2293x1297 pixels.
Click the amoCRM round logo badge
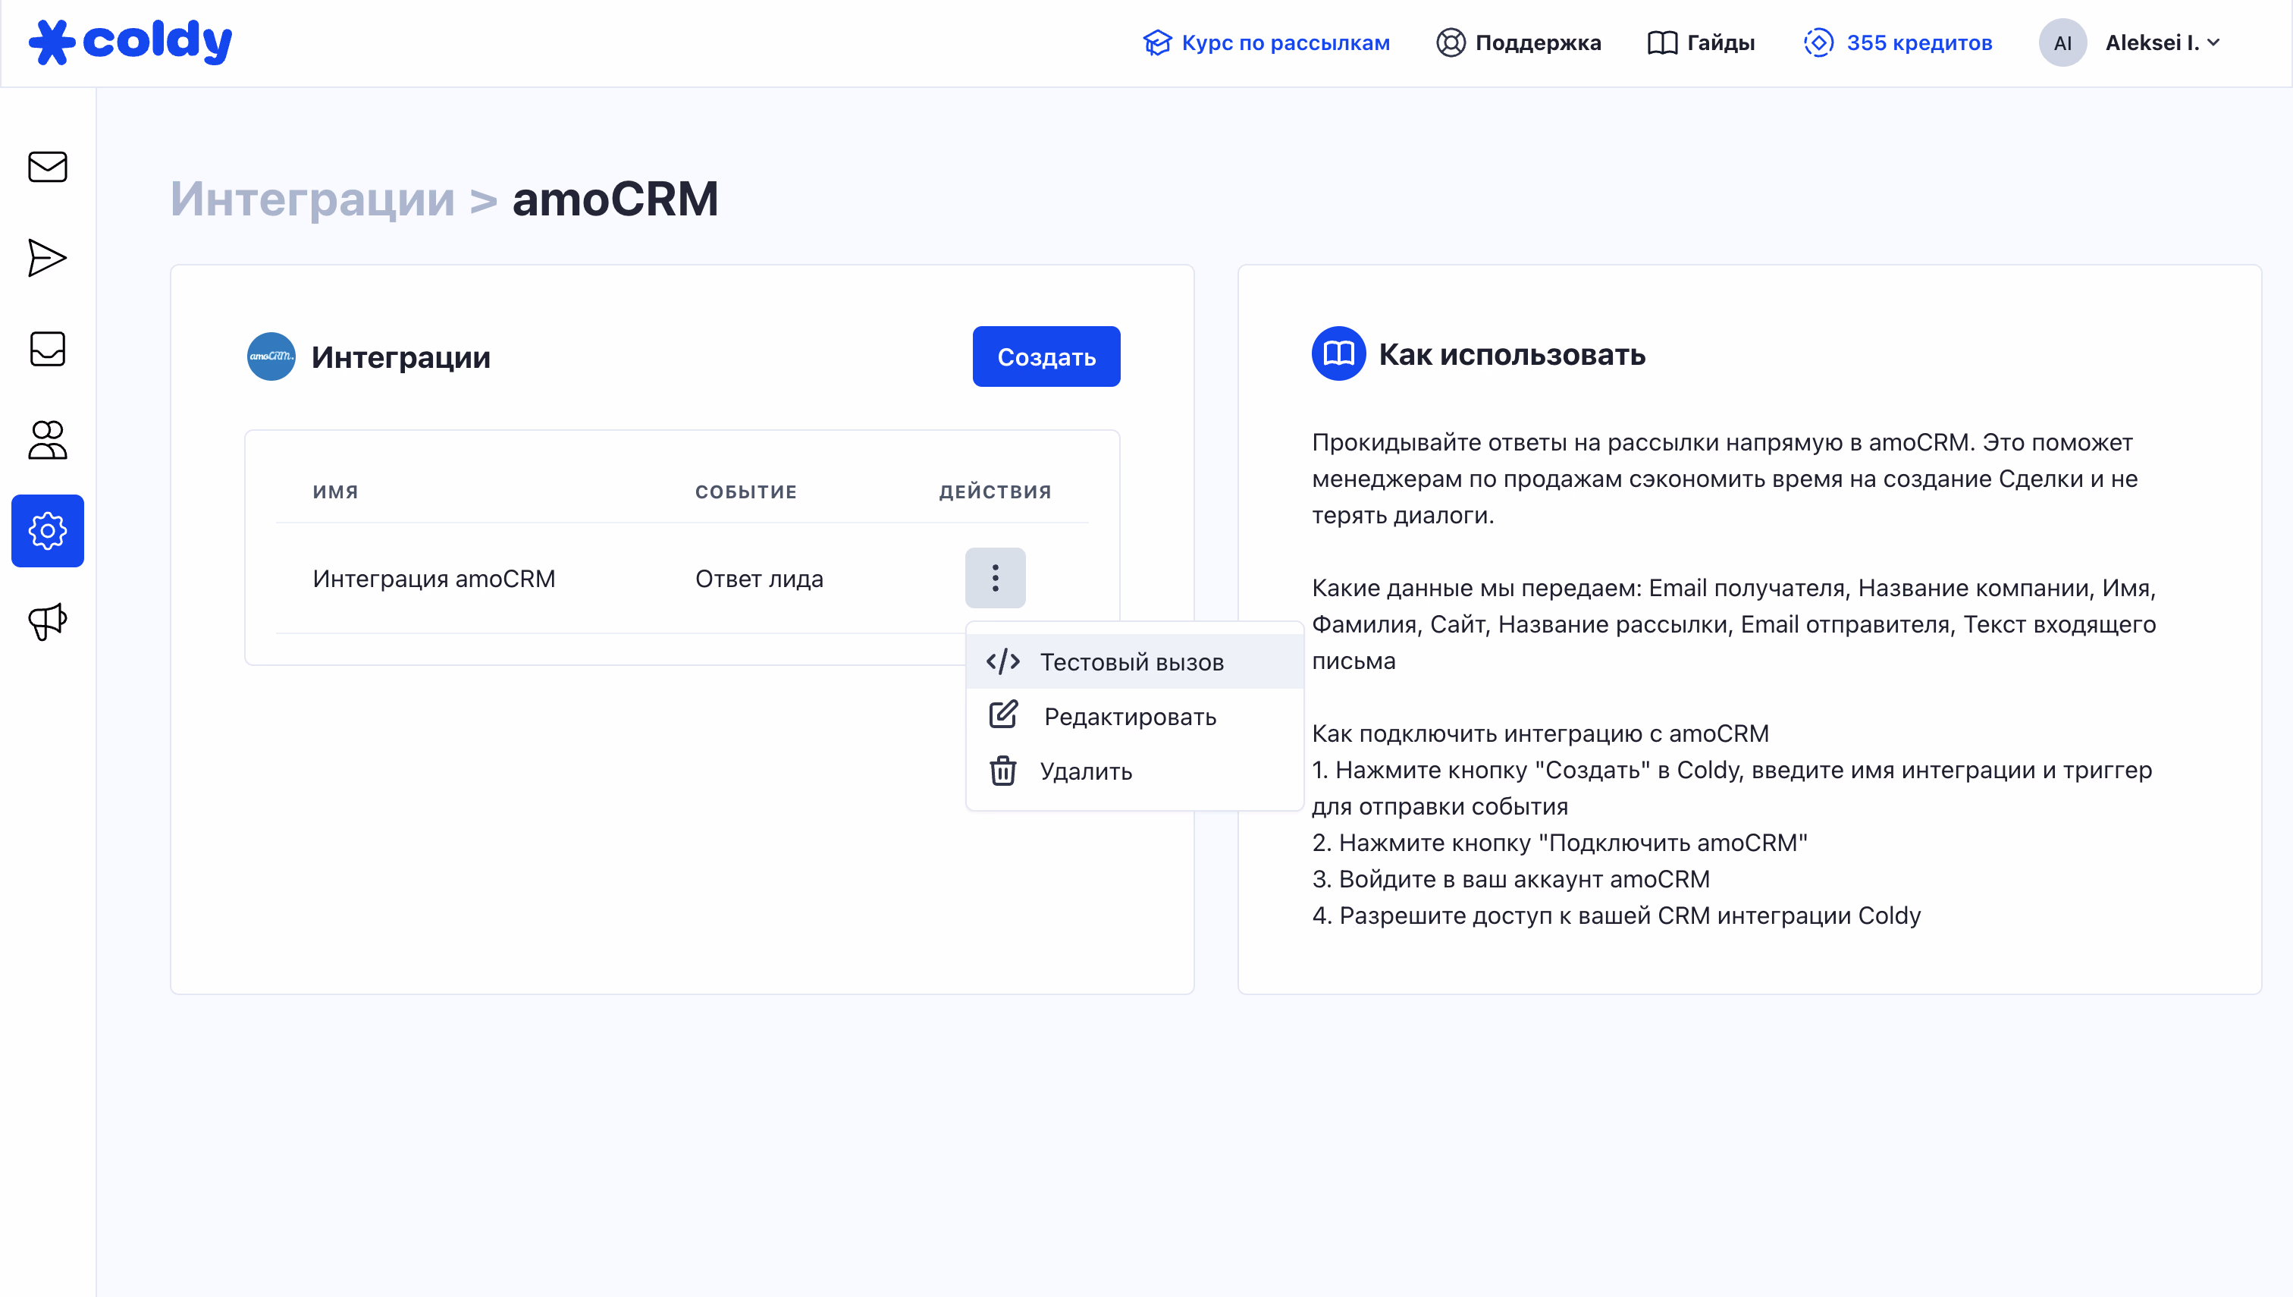click(271, 356)
